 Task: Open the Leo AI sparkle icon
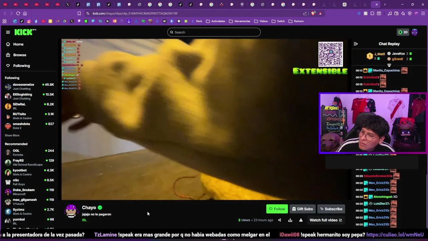click(x=403, y=13)
